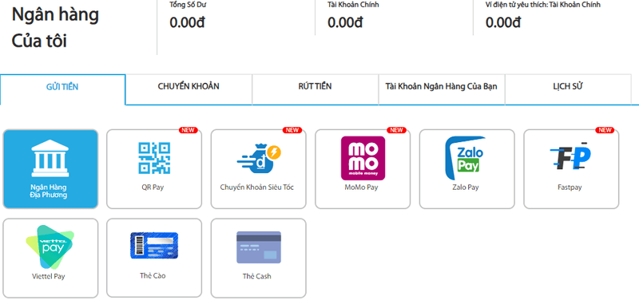Click the QR Pay label text

coord(153,188)
